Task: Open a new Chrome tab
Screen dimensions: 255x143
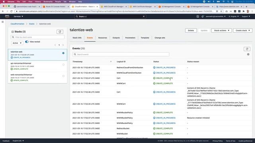Action: tap(246, 6)
